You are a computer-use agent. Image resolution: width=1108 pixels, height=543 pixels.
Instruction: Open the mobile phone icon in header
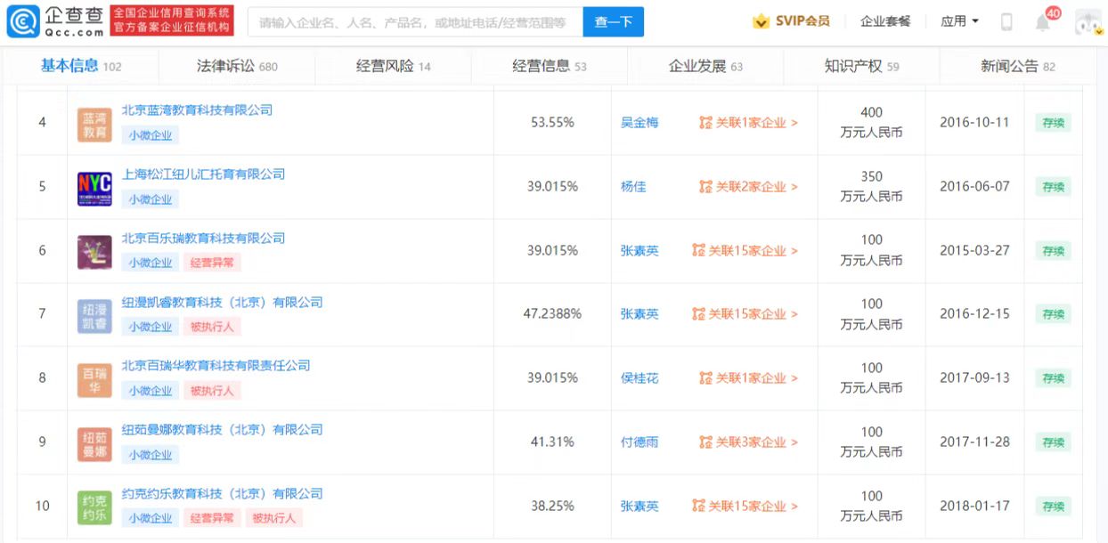(1006, 21)
